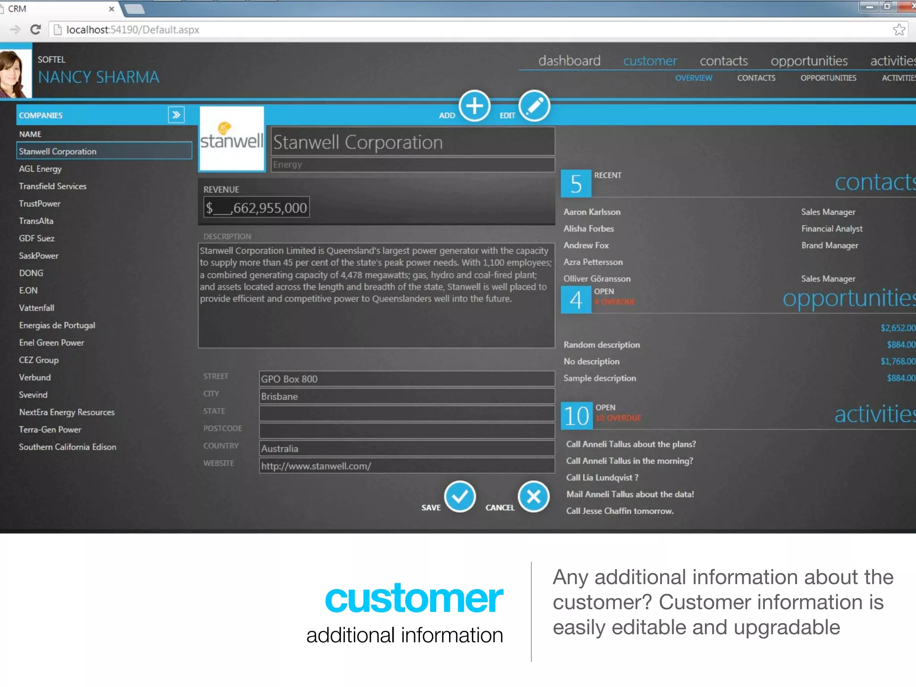Switch to the opportunities main tab

[x=809, y=61]
